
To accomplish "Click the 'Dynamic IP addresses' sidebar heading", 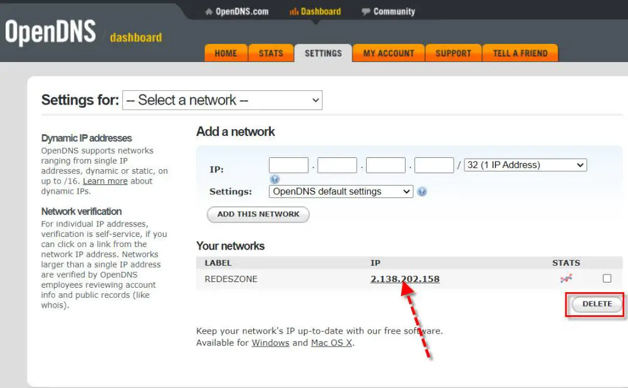I will click(x=86, y=138).
